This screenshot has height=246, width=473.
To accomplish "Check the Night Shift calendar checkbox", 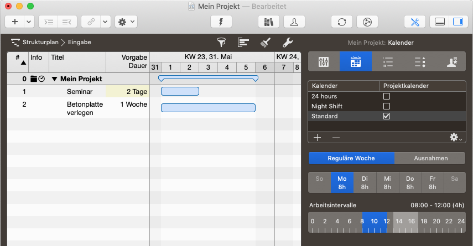I will tap(387, 106).
